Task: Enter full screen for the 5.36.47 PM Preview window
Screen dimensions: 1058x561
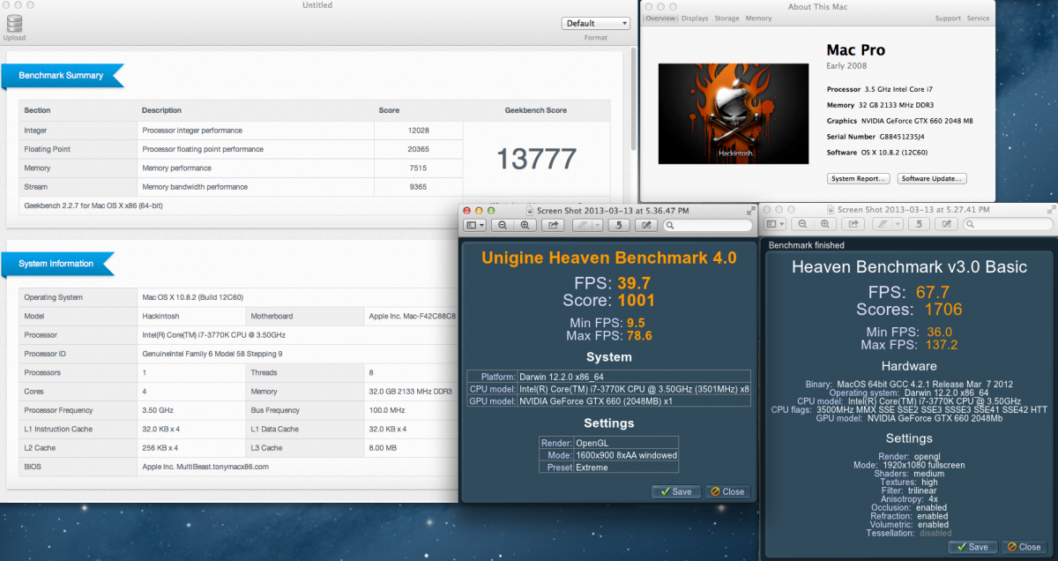Action: click(x=750, y=210)
